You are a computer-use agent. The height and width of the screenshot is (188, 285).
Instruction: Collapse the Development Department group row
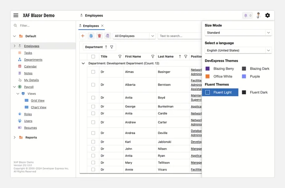point(83,63)
